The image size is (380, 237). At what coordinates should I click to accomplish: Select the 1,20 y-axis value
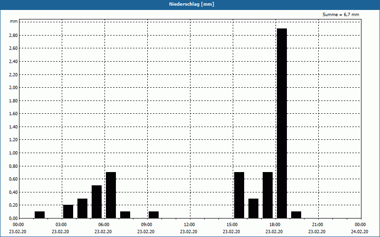coord(13,140)
